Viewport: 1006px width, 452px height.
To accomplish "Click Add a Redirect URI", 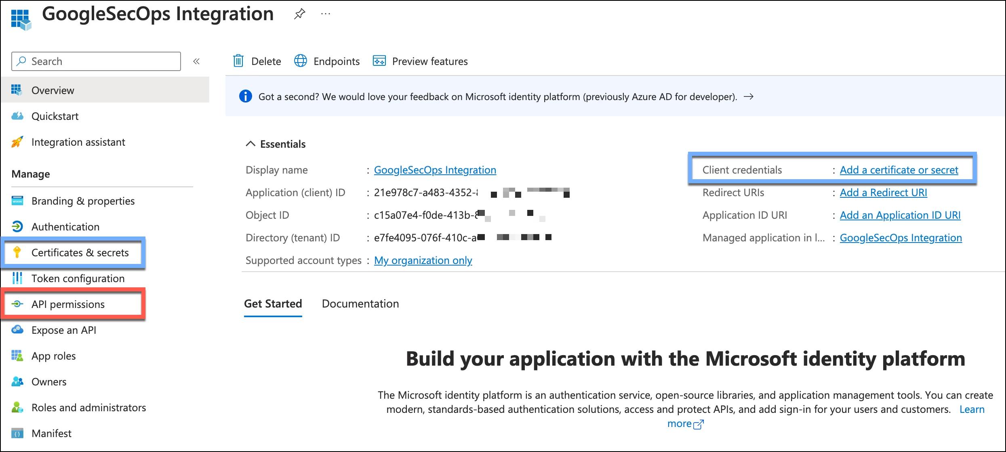I will point(883,193).
